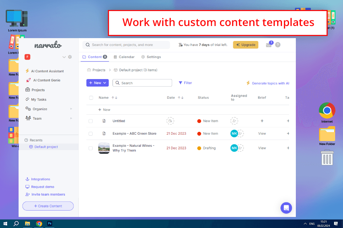Set date for Untitled via calendar icon
Screen dimensions: 343x228
tap(170, 121)
